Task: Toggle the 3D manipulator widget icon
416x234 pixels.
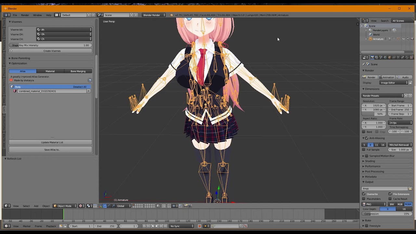Action: pyautogui.click(x=100, y=206)
